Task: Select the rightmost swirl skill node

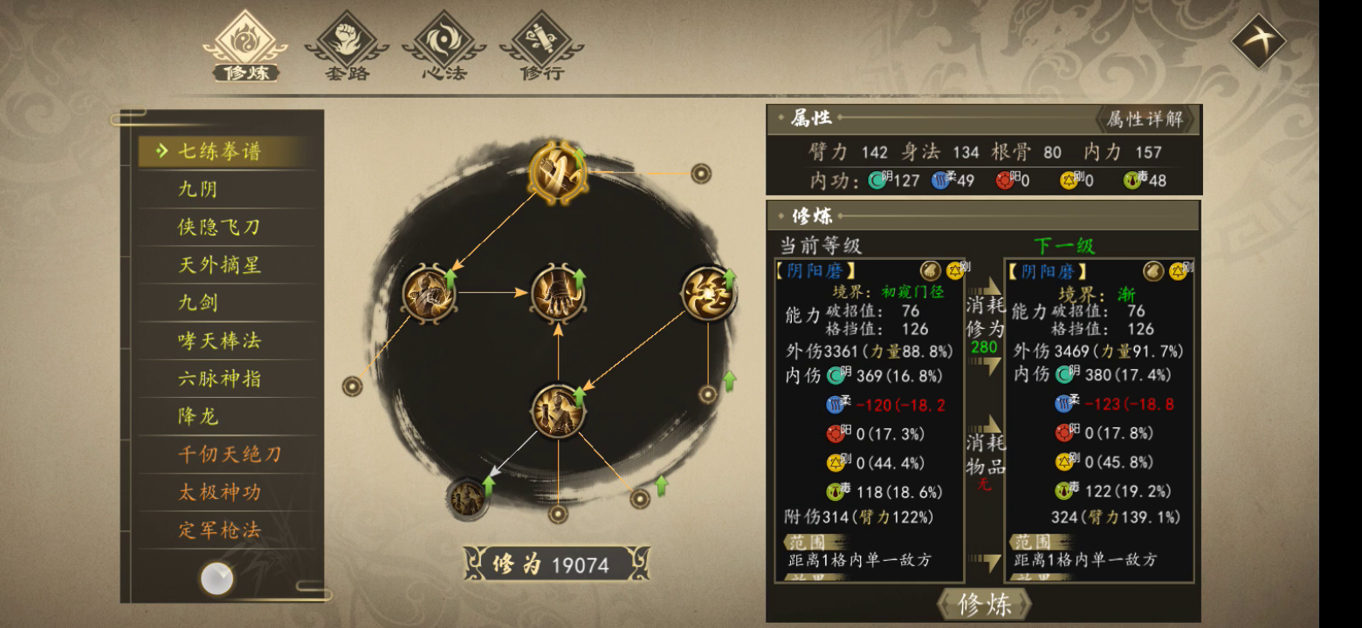Action: pos(707,293)
